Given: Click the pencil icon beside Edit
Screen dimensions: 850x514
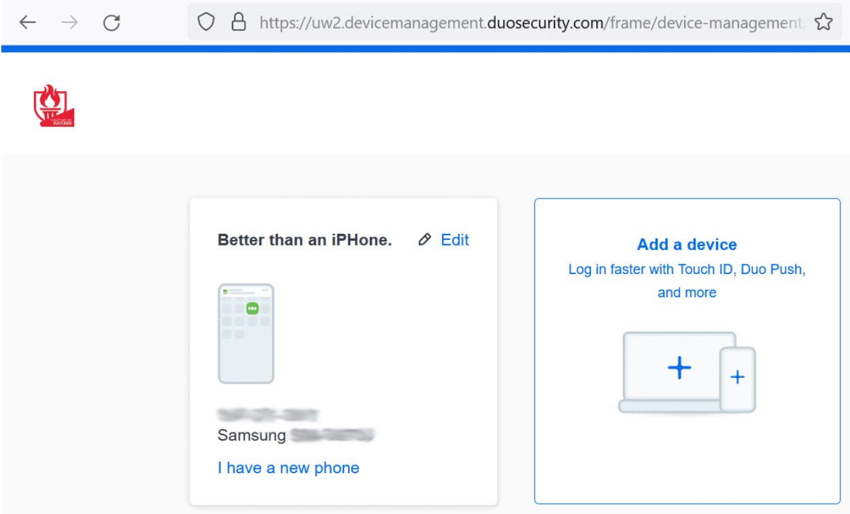Looking at the screenshot, I should click(425, 239).
